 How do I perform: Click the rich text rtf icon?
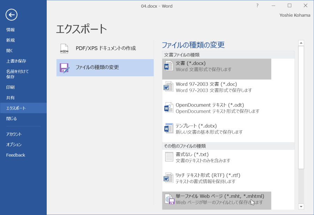click(x=169, y=178)
